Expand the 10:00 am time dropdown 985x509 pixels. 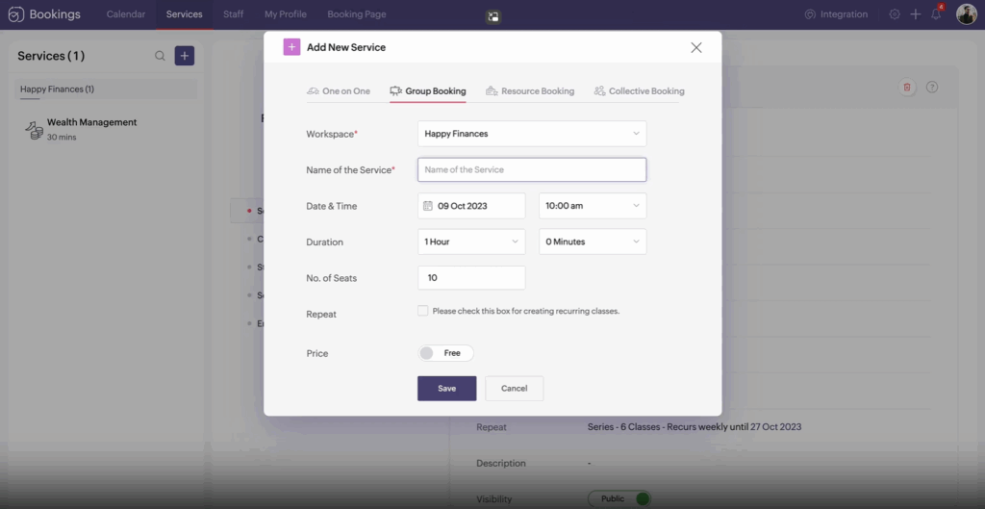(593, 206)
